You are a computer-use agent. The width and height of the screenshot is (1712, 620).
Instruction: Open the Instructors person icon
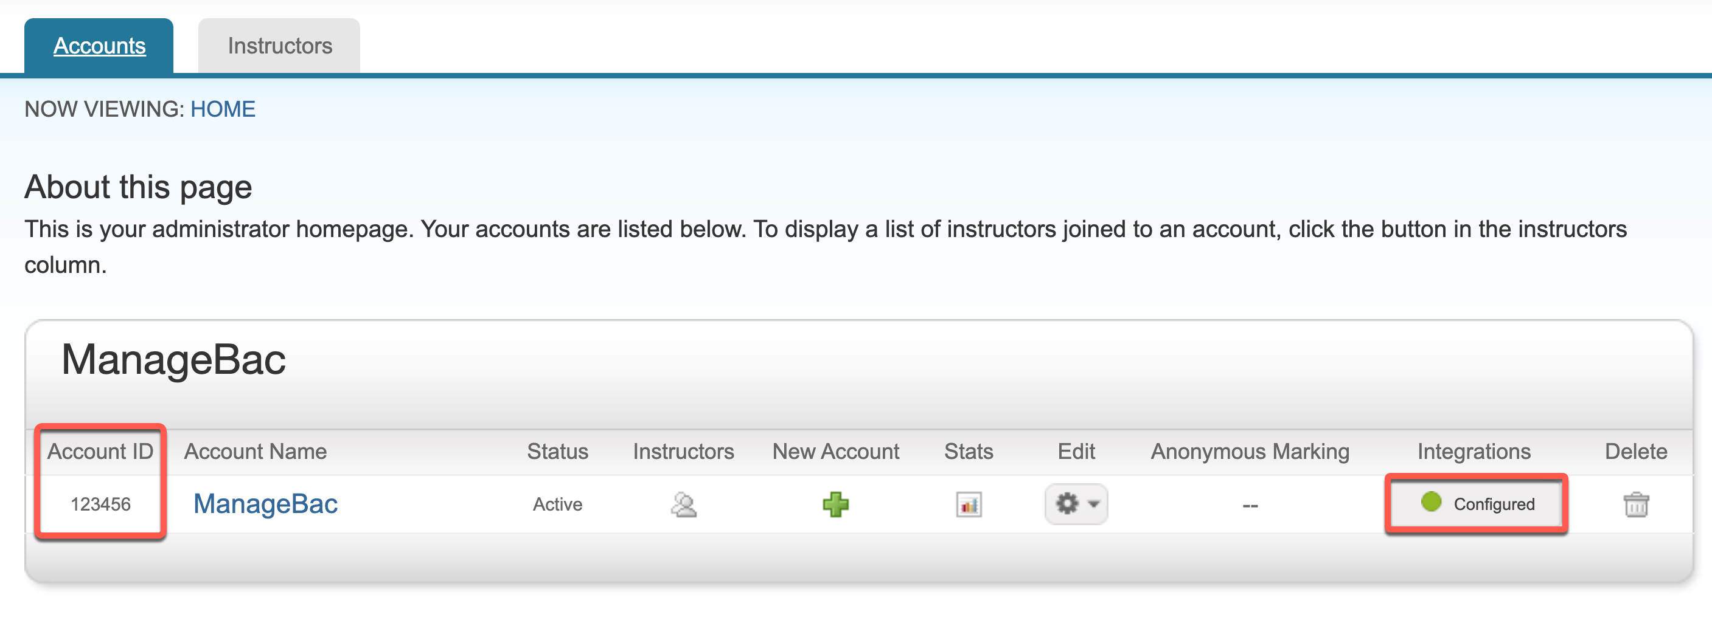[683, 504]
